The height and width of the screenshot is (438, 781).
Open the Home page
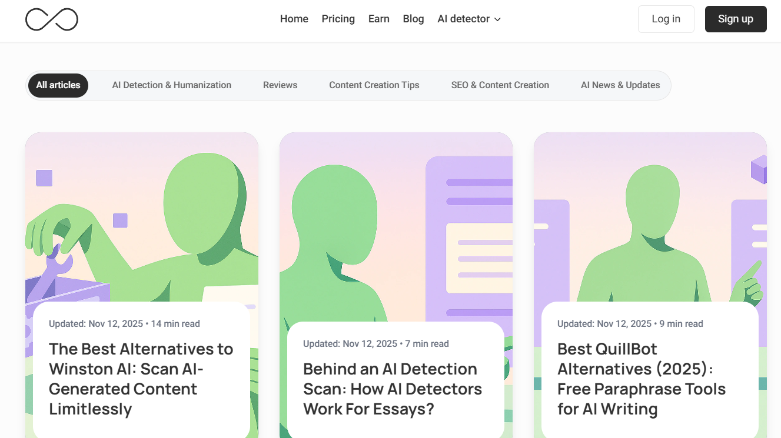point(294,19)
